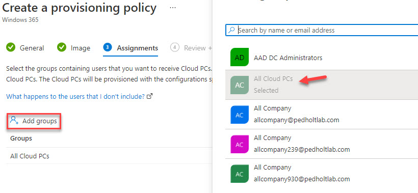Viewport: 418px width, 193px height.
Task: Click the step 3 circle icon
Action: tap(107, 47)
